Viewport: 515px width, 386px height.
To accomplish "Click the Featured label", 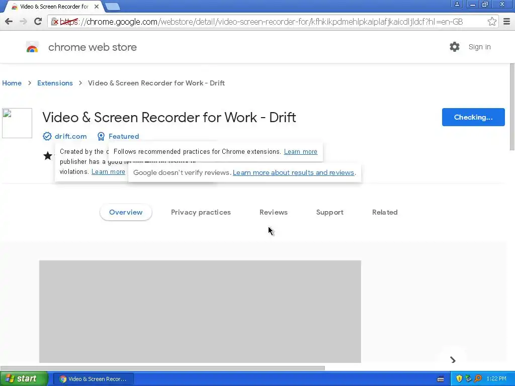I will [x=124, y=136].
